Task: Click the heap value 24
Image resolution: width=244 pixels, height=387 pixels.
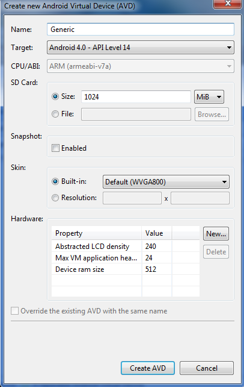Action: click(149, 258)
